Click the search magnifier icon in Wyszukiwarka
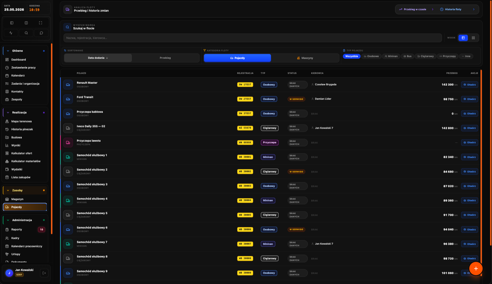This screenshot has height=284, width=492. click(67, 27)
